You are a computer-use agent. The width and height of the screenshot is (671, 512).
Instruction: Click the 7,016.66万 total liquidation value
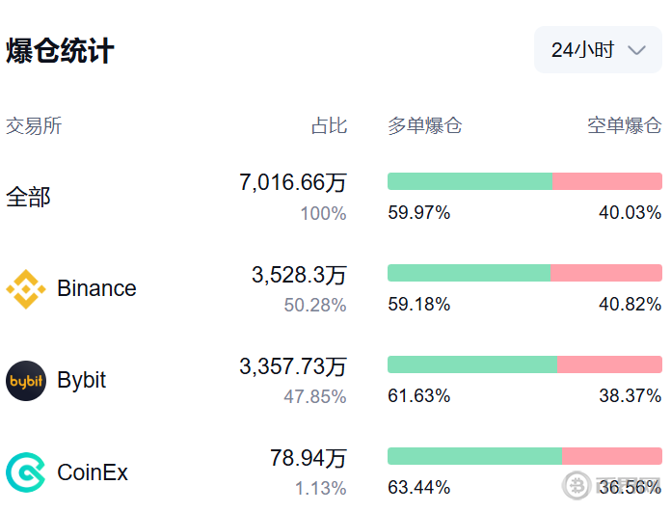click(x=293, y=182)
